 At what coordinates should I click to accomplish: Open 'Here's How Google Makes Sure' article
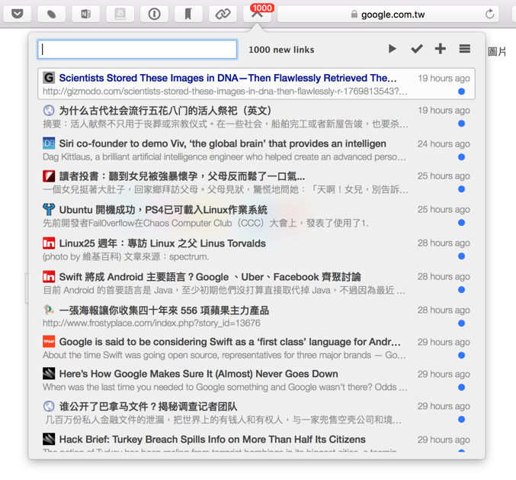click(x=198, y=374)
